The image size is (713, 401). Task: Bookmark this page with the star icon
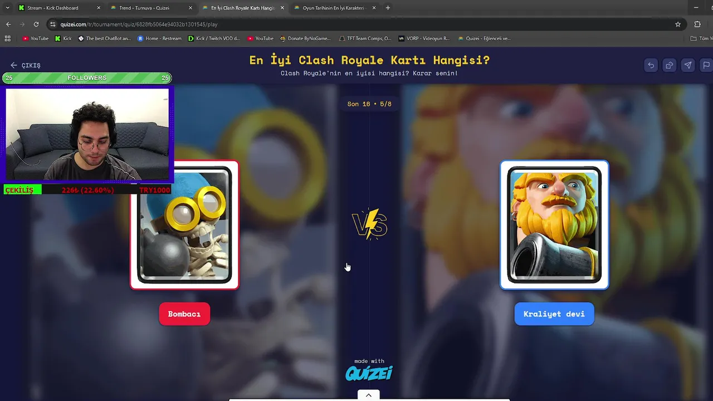pyautogui.click(x=678, y=25)
